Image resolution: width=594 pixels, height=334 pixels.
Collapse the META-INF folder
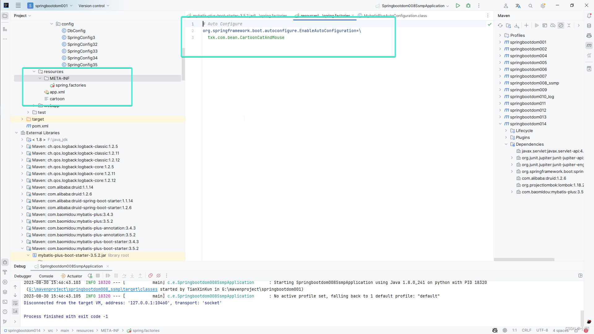(x=40, y=78)
